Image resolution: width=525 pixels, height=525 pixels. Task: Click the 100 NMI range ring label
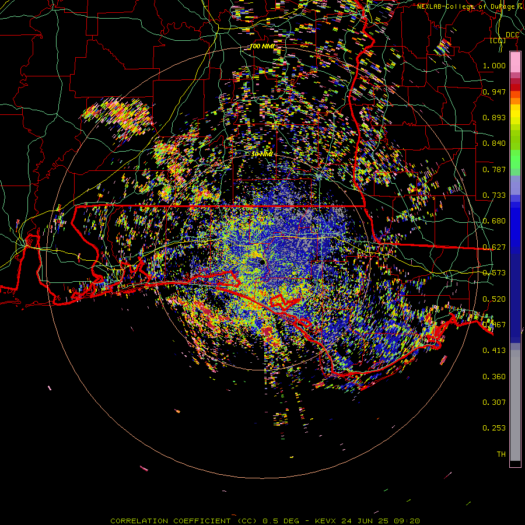point(262,46)
